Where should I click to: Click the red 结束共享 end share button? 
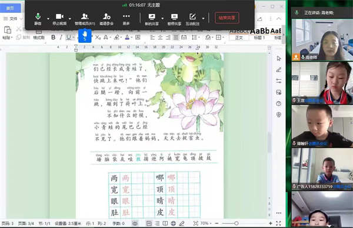pos(227,18)
